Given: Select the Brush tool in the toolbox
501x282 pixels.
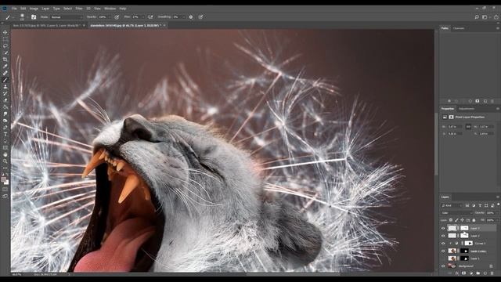Looking at the screenshot, I should [x=5, y=80].
